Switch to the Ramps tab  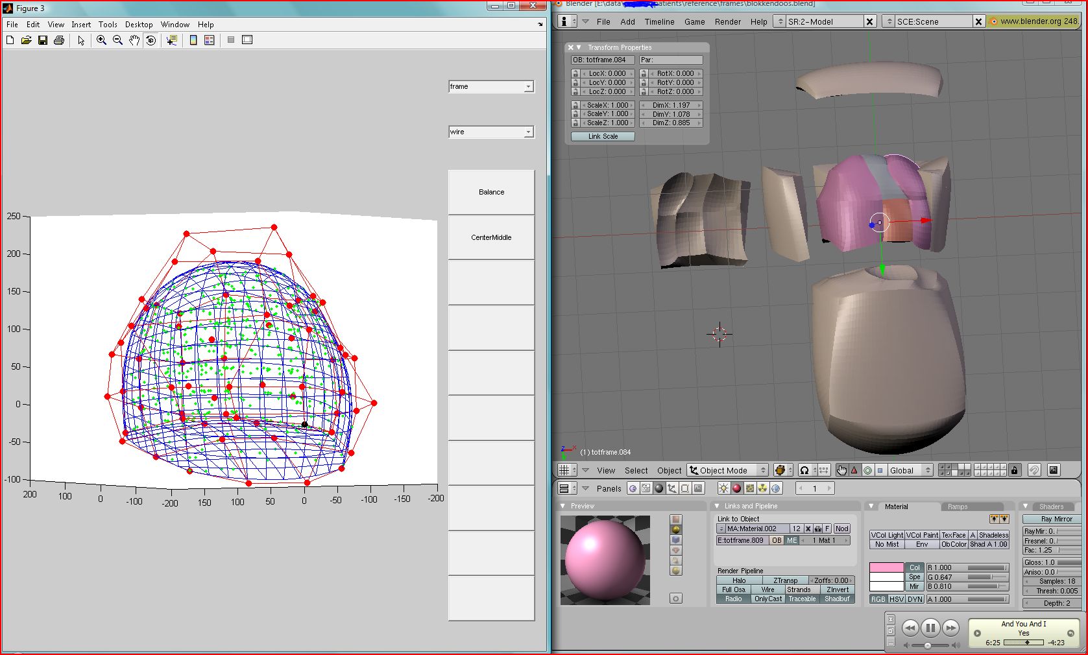[957, 506]
